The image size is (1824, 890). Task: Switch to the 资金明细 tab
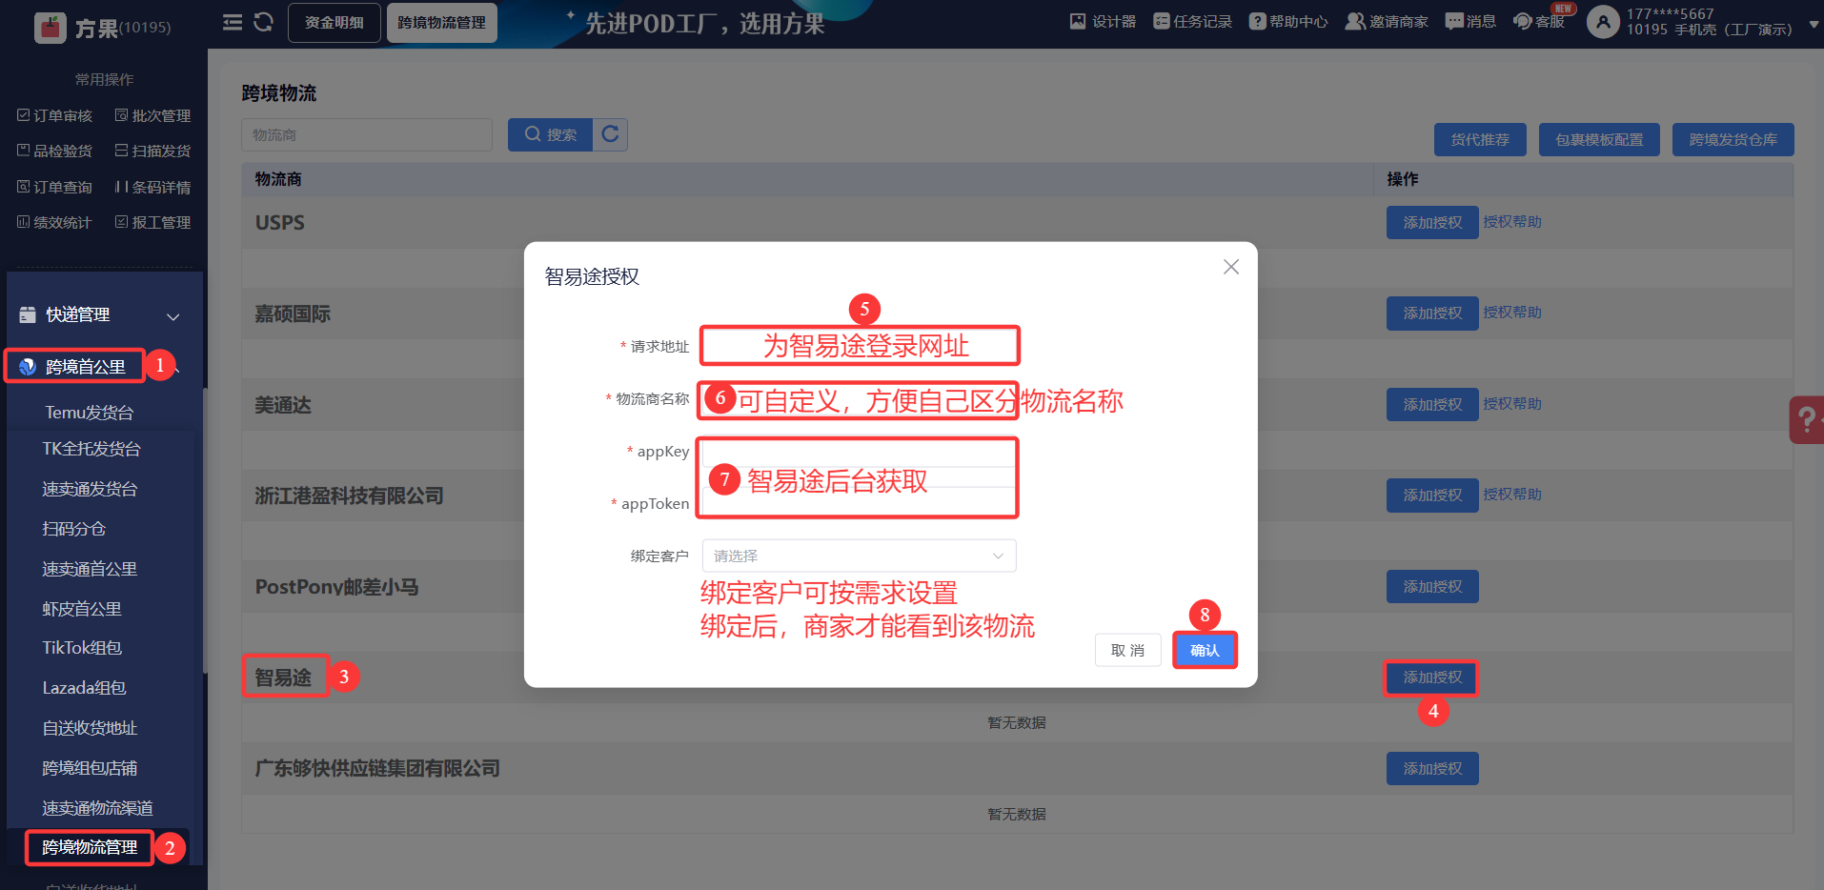tap(334, 22)
